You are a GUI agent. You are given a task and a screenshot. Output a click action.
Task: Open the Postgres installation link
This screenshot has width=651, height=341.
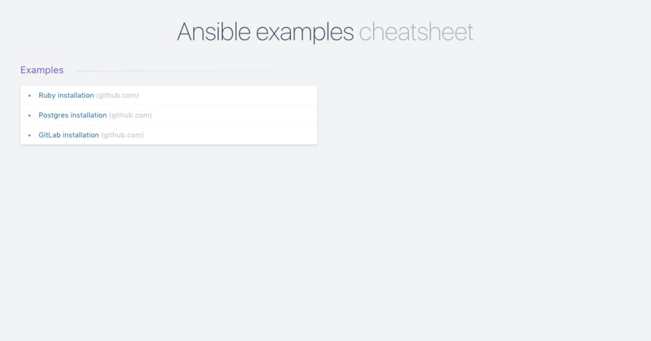pyautogui.click(x=72, y=115)
